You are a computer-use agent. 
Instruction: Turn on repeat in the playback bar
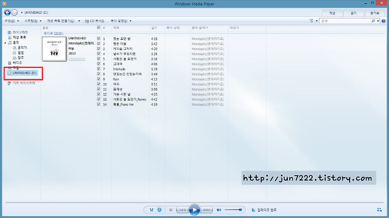[159, 210]
